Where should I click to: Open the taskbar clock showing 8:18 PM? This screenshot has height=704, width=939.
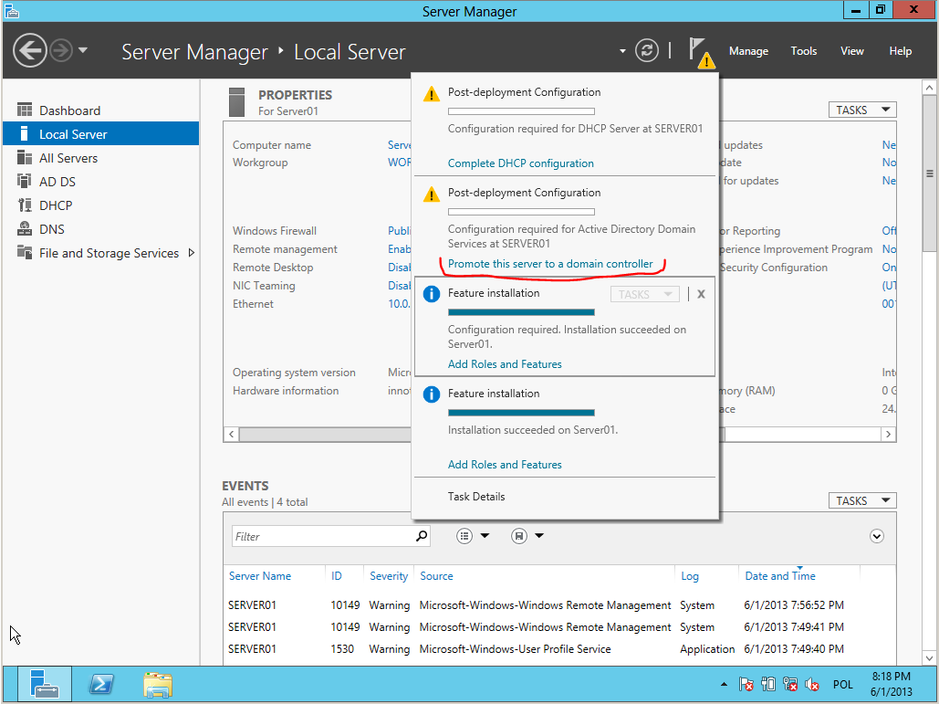tap(892, 684)
